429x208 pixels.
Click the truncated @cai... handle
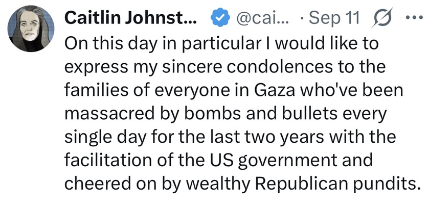click(x=262, y=18)
